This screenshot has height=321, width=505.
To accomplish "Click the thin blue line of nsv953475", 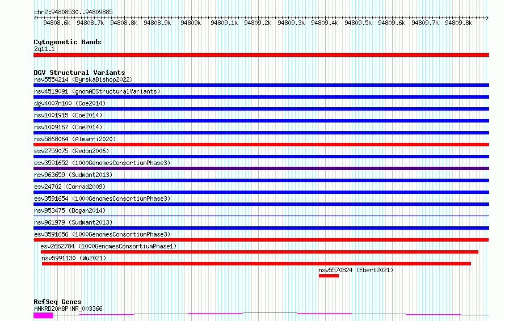I will click(x=261, y=216).
